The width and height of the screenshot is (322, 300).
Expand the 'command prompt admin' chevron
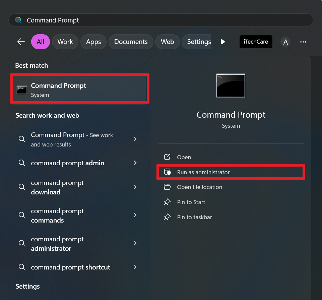(135, 163)
